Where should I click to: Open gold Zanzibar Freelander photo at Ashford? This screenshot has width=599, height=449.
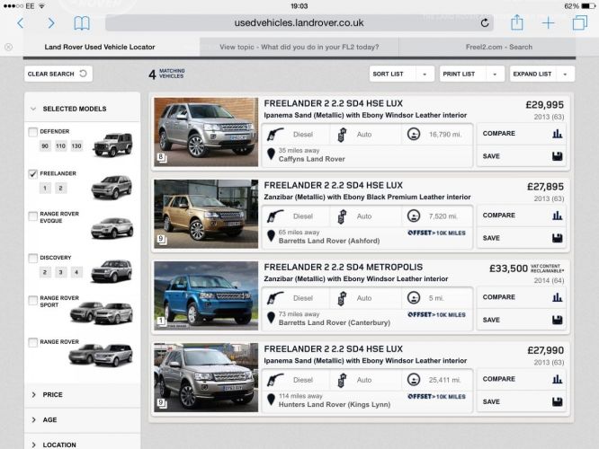click(x=206, y=214)
